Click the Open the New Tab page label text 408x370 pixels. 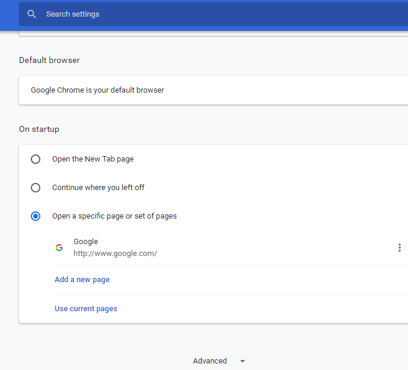click(x=93, y=159)
